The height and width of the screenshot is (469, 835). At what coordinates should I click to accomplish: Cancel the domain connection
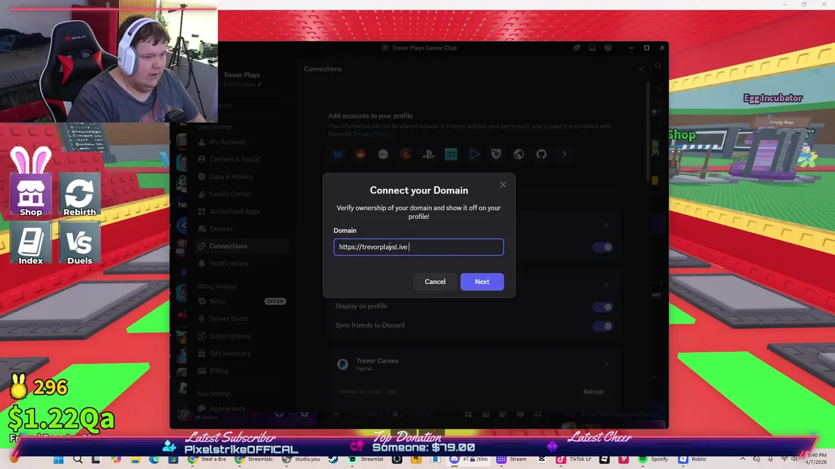coord(435,281)
